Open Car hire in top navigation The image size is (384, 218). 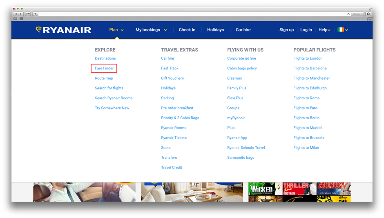tap(243, 30)
